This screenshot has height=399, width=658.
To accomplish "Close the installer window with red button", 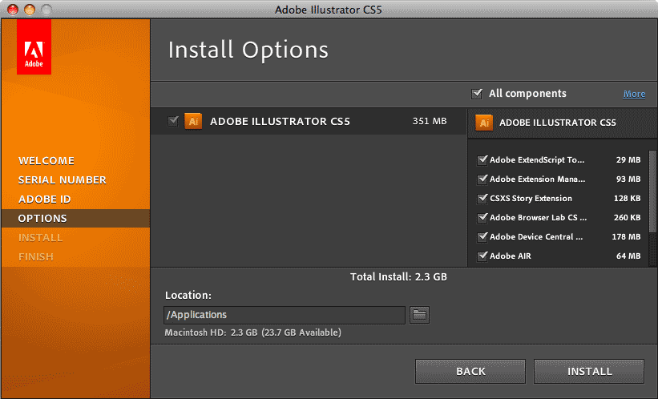I will click(13, 10).
